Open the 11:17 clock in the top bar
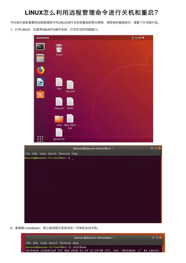Viewport: 186px width, 263px height. [138, 38]
